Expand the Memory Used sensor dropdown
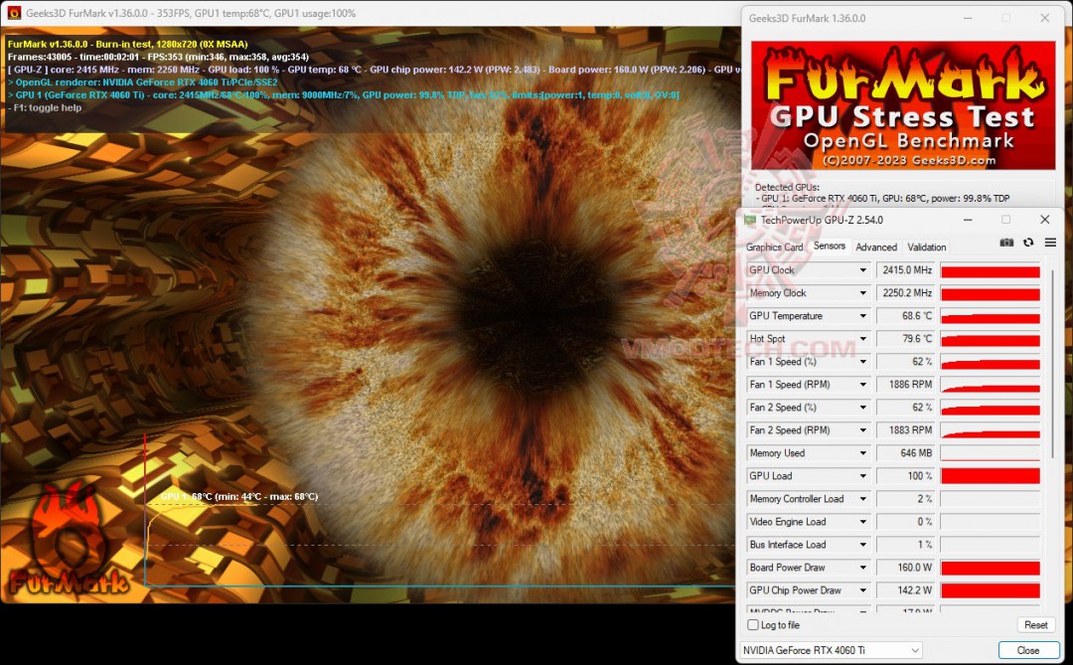 863,453
